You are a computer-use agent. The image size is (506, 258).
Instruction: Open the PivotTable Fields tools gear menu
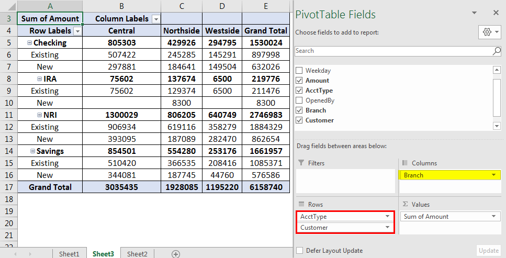[489, 32]
